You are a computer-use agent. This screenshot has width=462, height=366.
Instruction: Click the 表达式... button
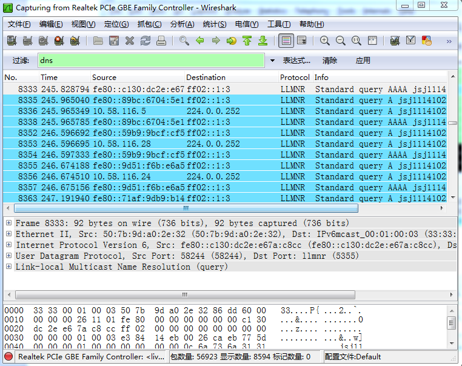296,61
